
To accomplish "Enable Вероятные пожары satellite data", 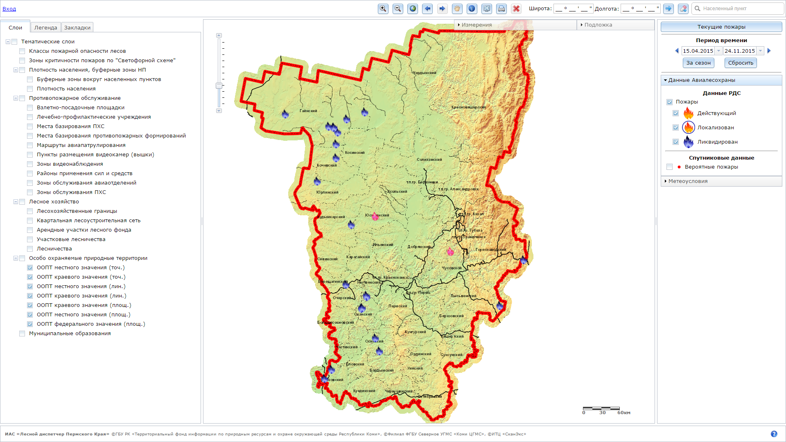I will click(670, 167).
